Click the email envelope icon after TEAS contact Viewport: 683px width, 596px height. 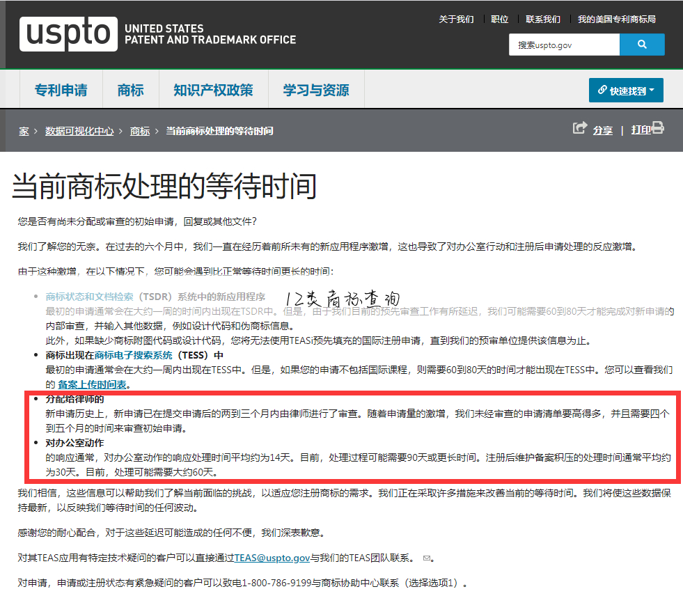[x=427, y=558]
